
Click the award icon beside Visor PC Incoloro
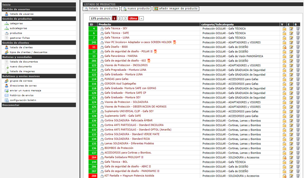(174, 42)
